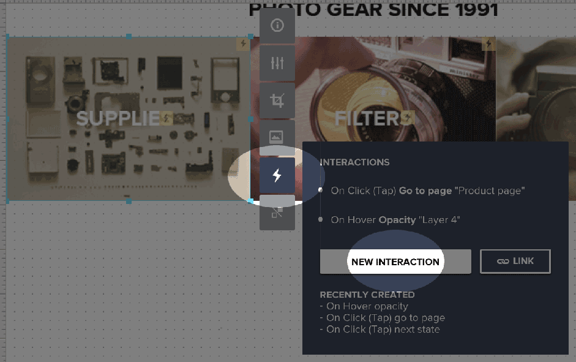Click top-middle resize handle of Supplies image

point(129,36)
